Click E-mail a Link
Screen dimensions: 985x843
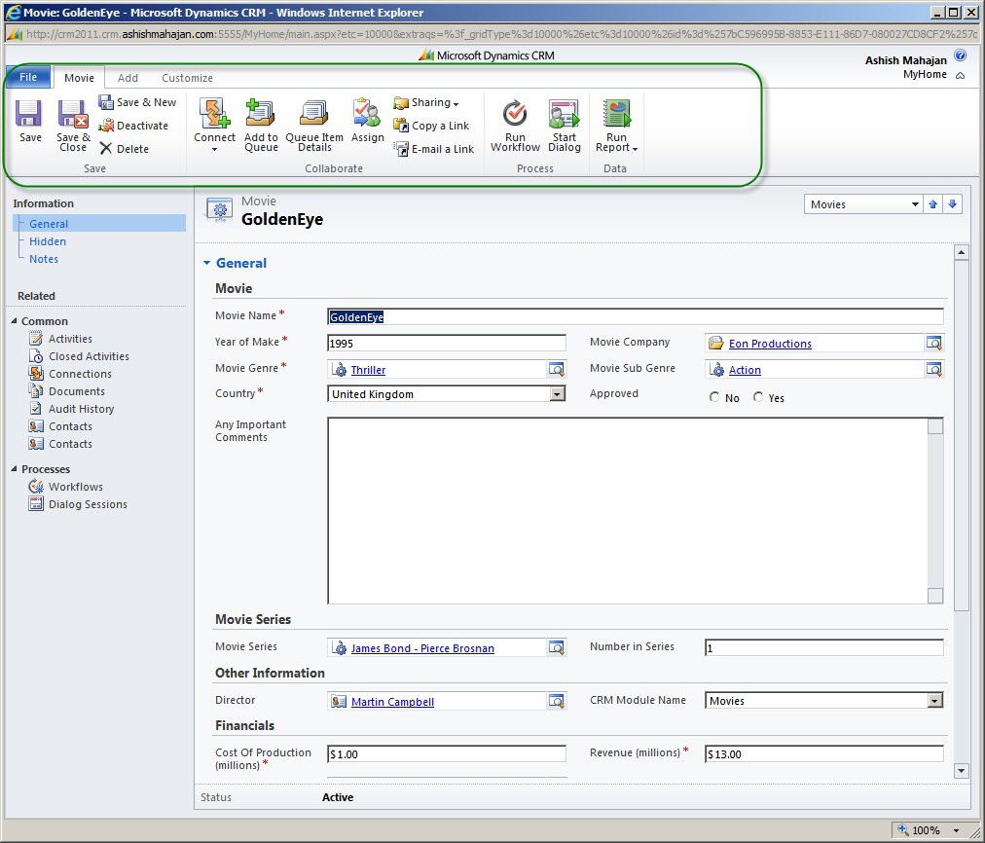pyautogui.click(x=433, y=149)
